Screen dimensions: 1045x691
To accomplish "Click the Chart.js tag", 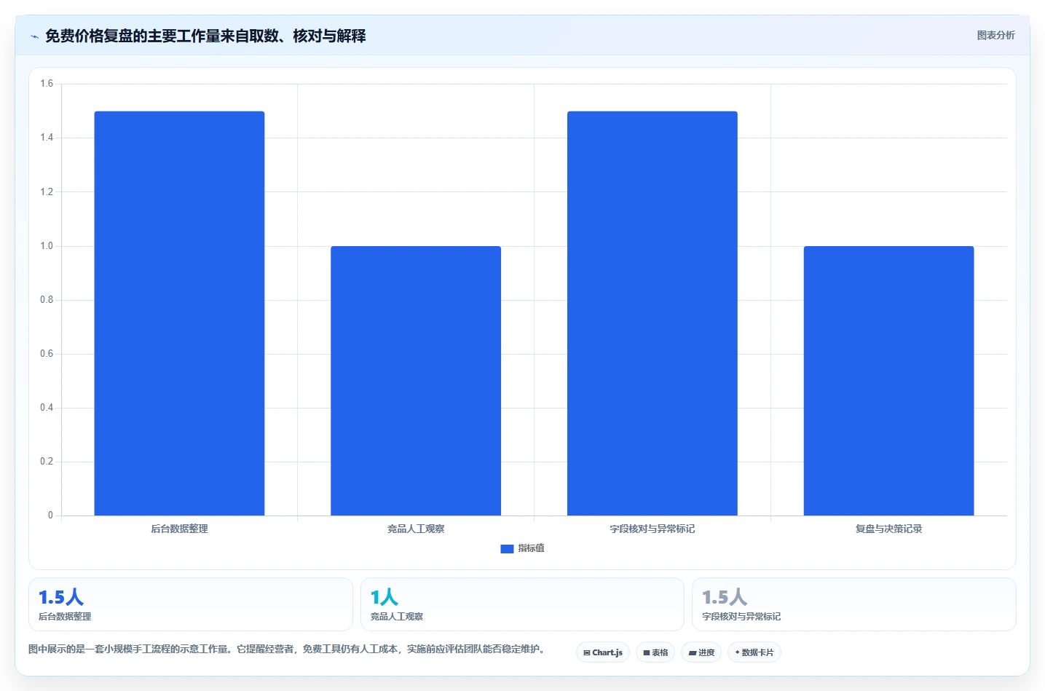I will coord(603,652).
